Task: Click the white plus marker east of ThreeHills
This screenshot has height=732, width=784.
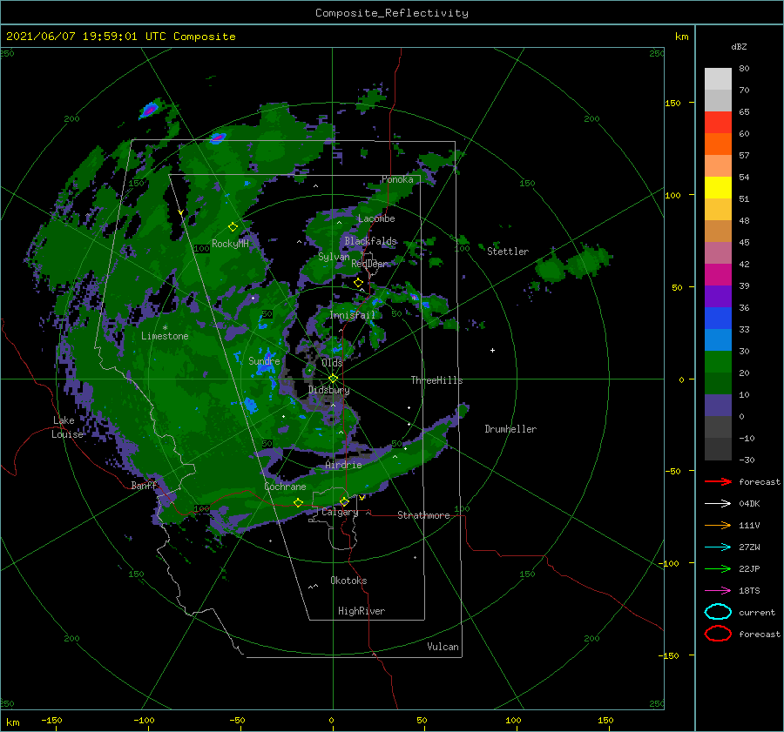Action: coord(492,350)
